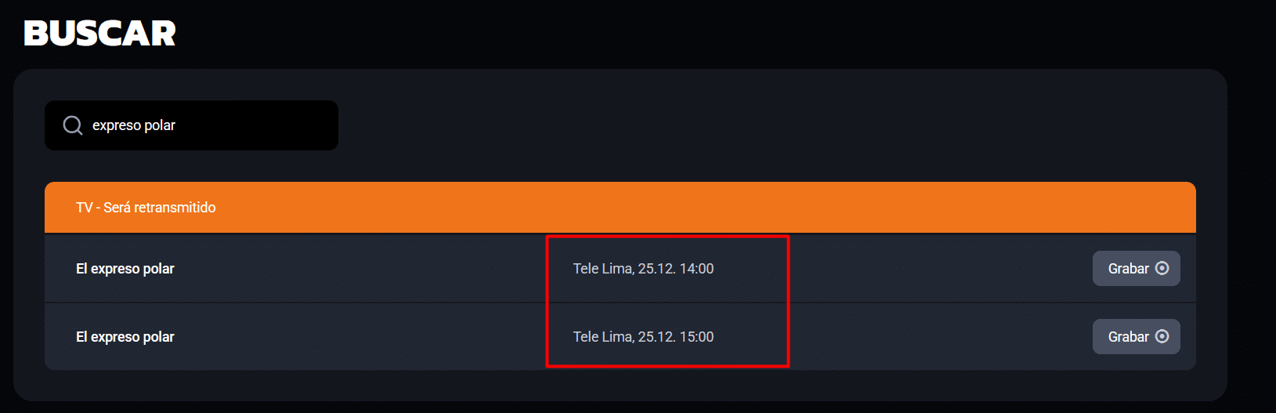Image resolution: width=1276 pixels, height=413 pixels.
Task: Click empty space right of the search box
Action: [705, 125]
